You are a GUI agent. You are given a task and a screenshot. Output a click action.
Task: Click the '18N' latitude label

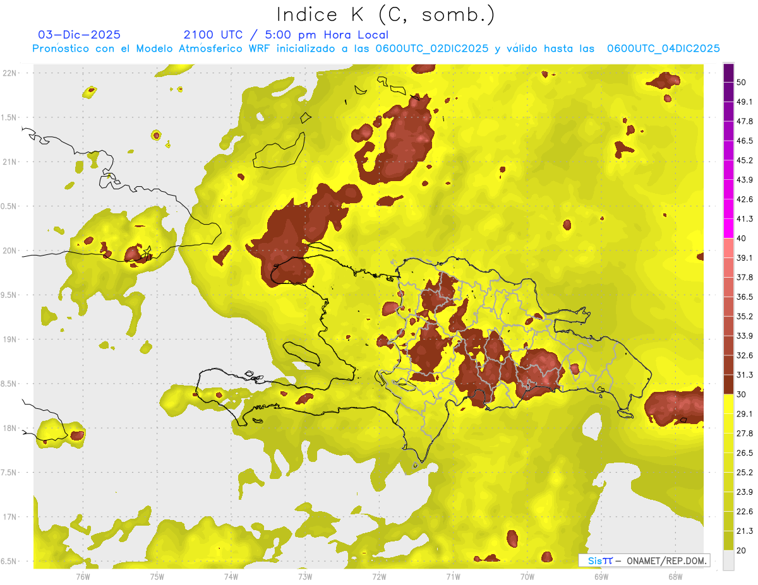9,428
